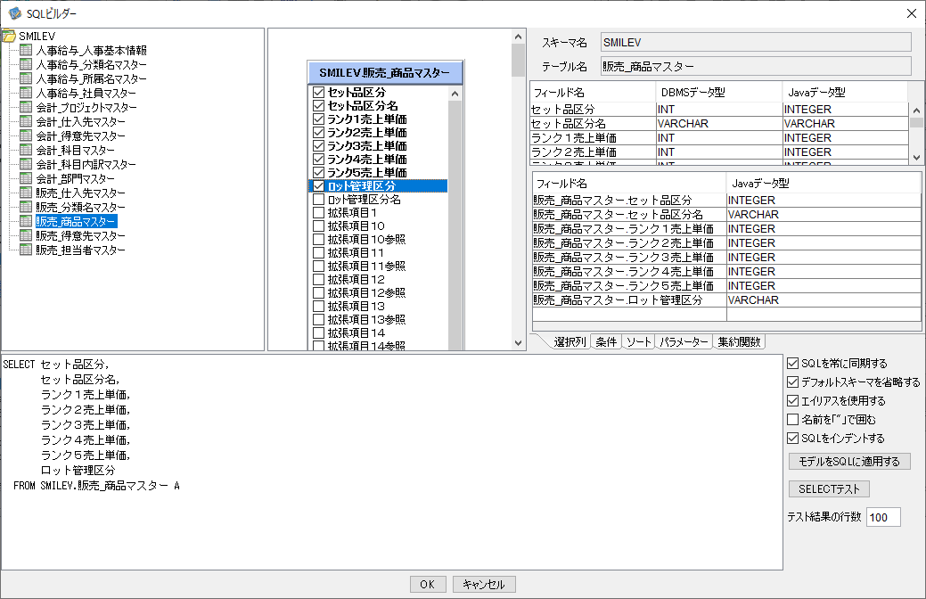
Task: Click table icon beside 人事給与_社員マスター
Action: 26,93
